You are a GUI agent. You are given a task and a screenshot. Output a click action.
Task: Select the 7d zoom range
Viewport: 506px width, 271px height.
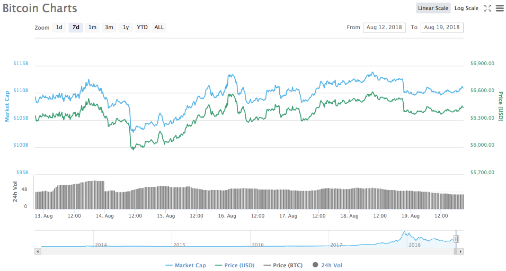(76, 28)
